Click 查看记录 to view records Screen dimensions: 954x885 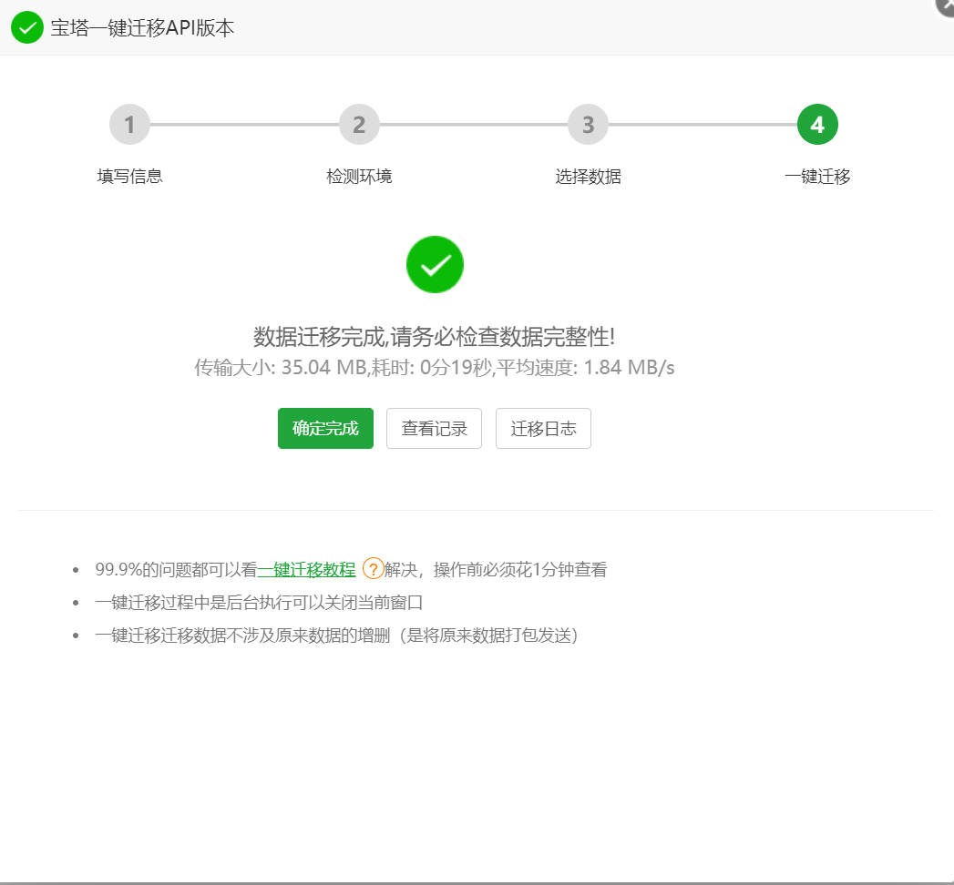click(434, 428)
